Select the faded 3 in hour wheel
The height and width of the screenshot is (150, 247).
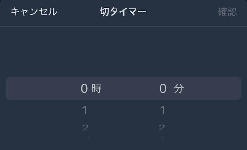tap(85, 138)
